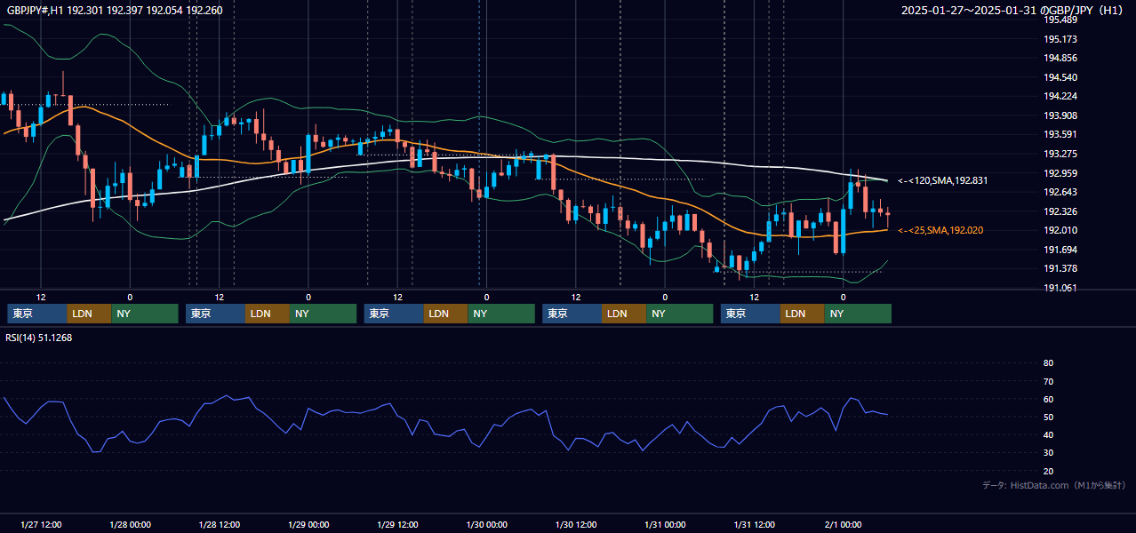1136x533 pixels.
Task: Click the GBPJPY#,H1 OHLC header text
Action: click(x=114, y=10)
